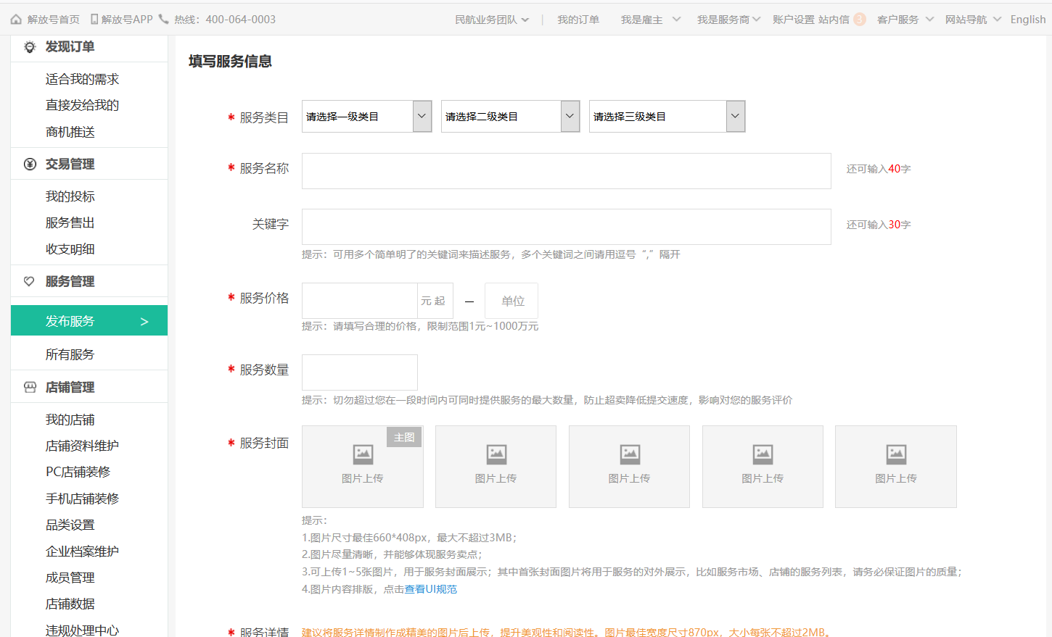Click the 交易管理 yen coin icon
The image size is (1052, 637).
(x=30, y=165)
